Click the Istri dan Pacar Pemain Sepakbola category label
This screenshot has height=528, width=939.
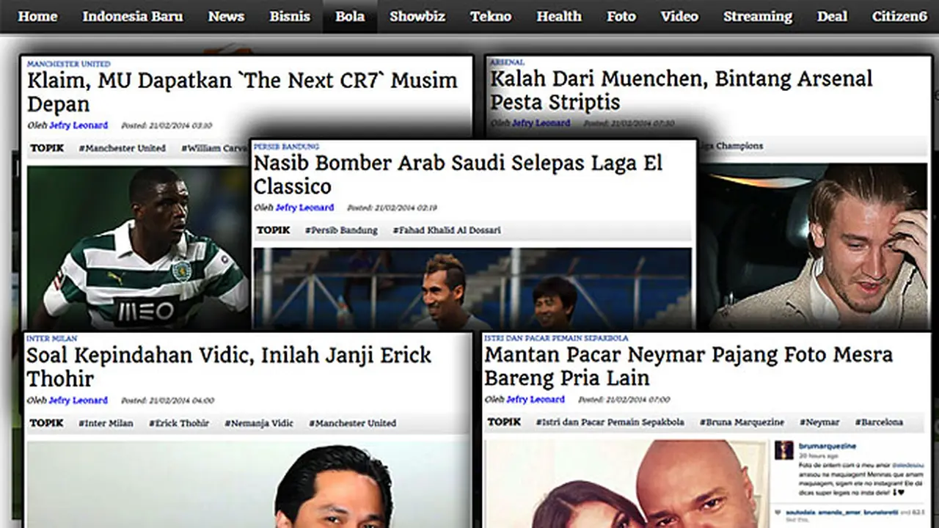(556, 338)
